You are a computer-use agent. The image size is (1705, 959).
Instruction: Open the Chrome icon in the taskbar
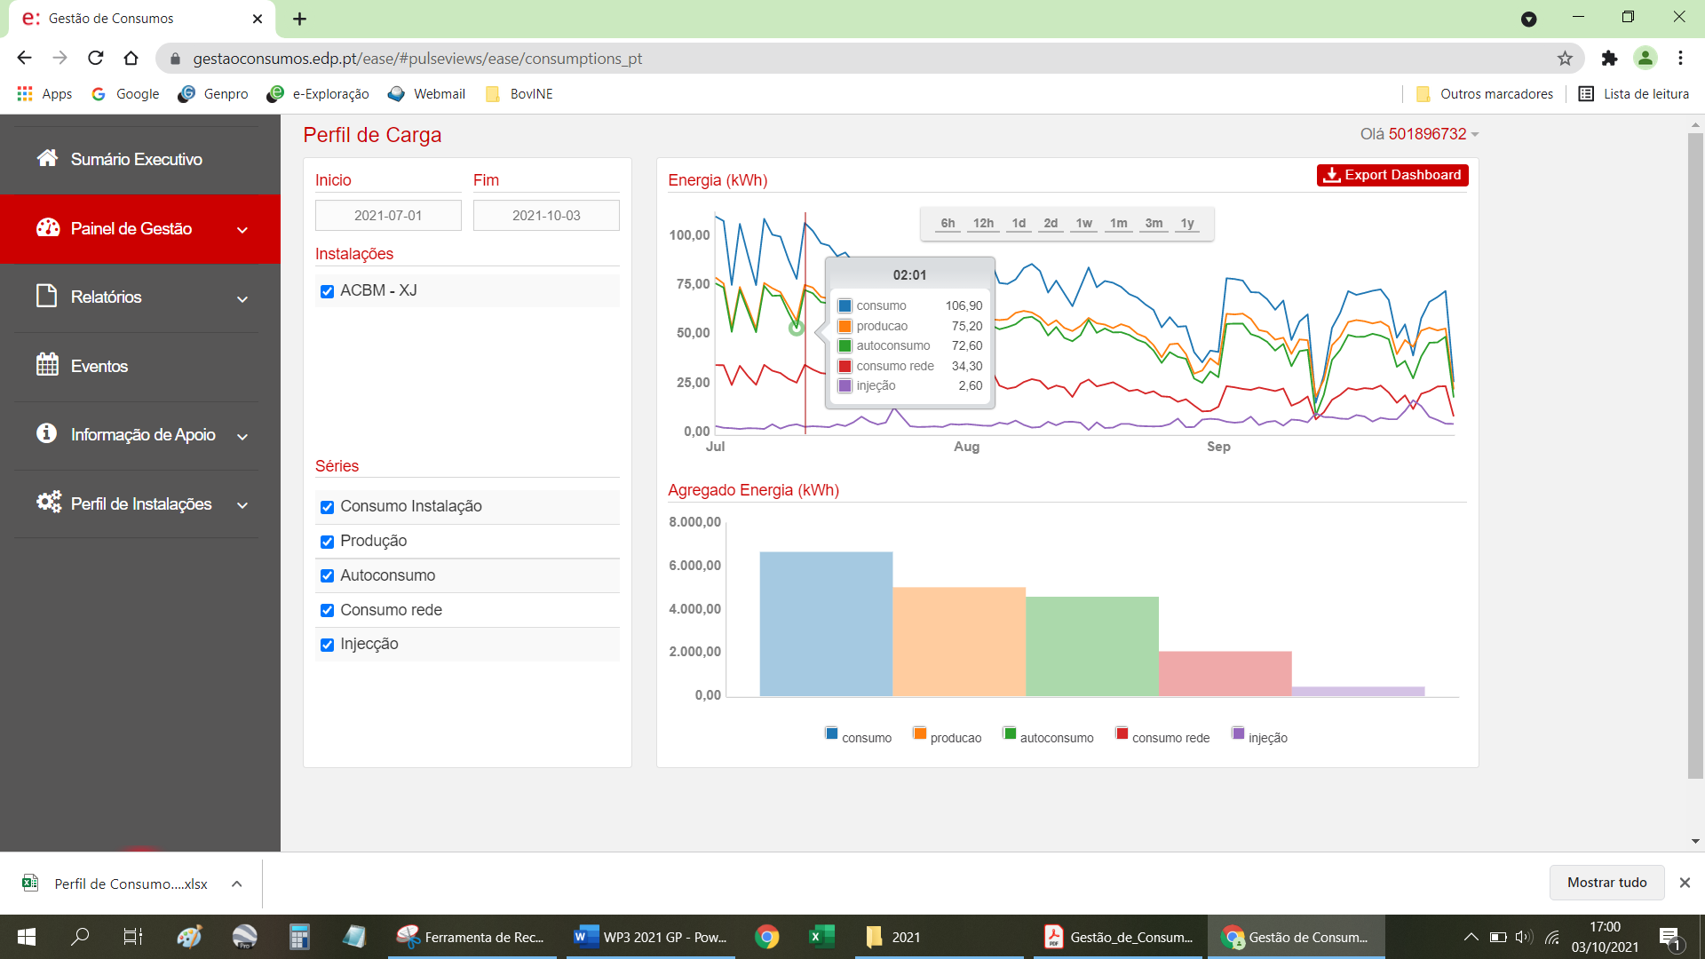click(x=767, y=937)
